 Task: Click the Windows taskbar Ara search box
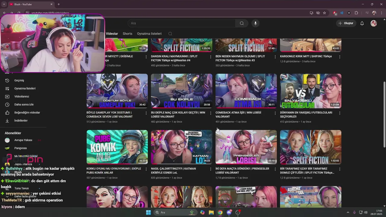(176, 212)
